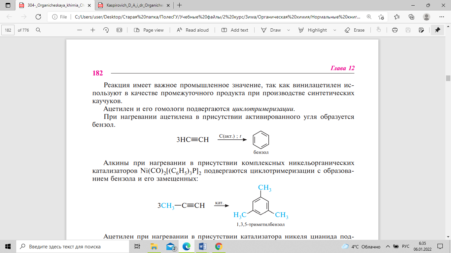Open Edge settings and more menu

[441, 17]
